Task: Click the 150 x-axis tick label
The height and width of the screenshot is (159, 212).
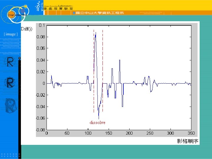Action: [x=109, y=133]
